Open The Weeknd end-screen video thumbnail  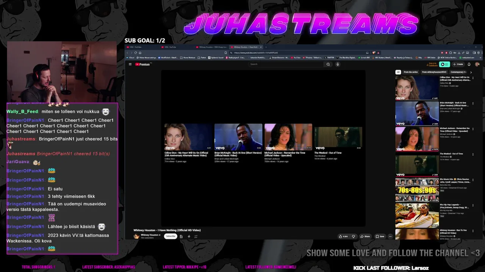click(338, 137)
